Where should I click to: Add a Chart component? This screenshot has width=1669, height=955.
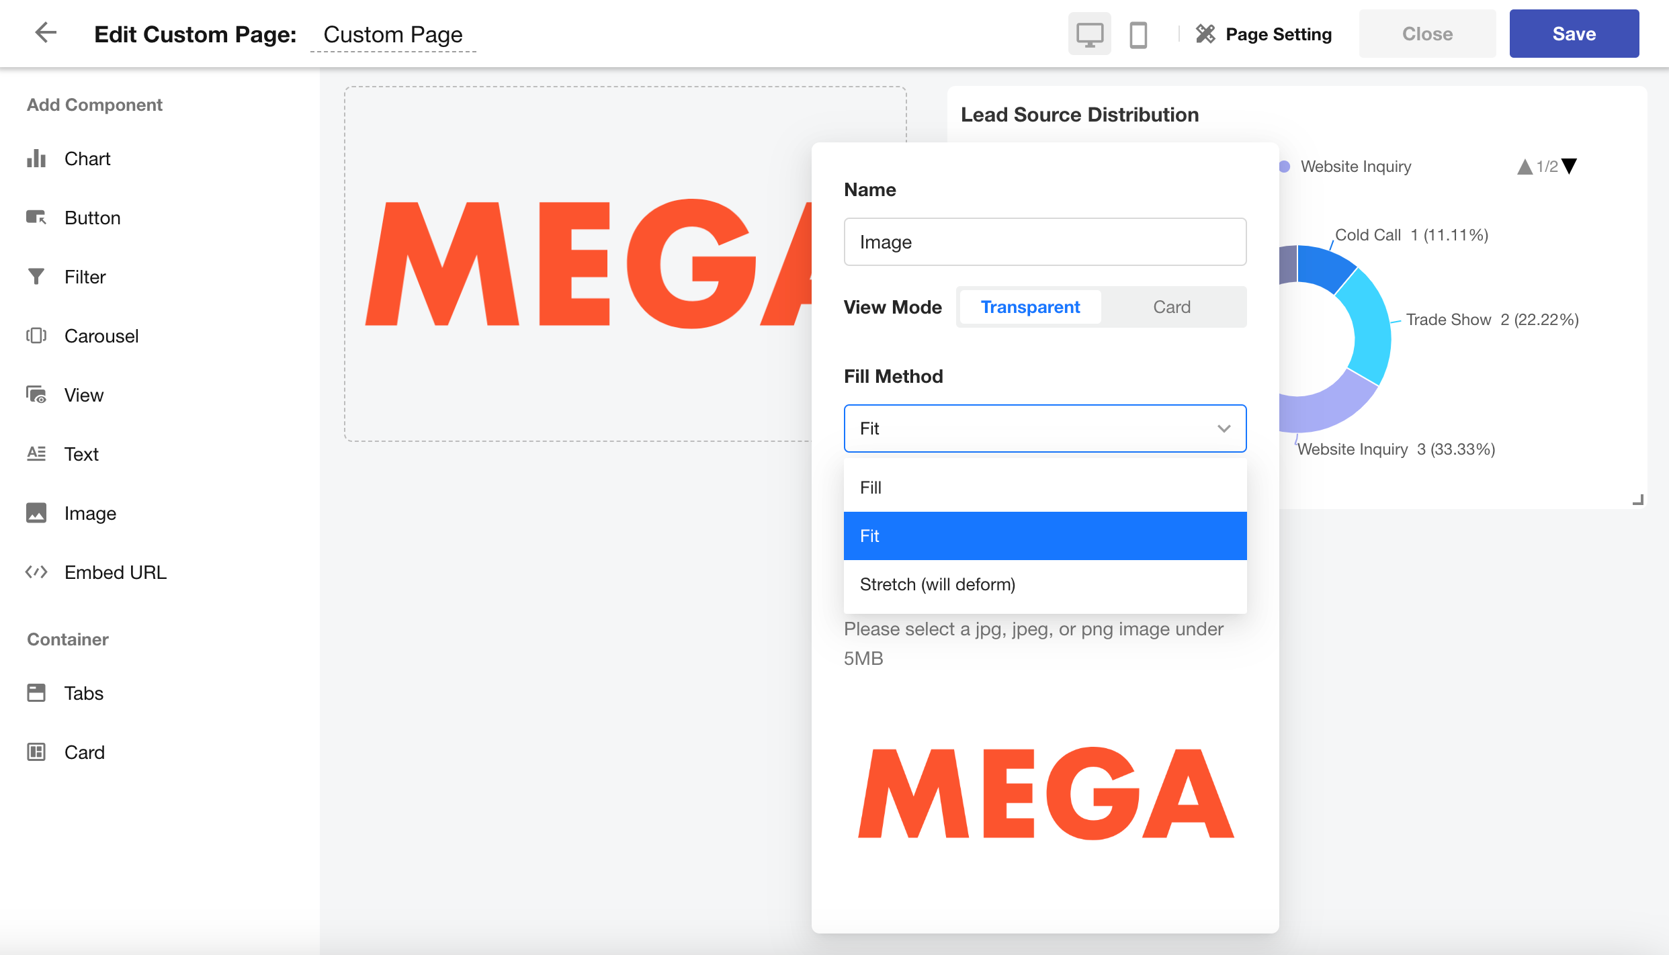click(87, 159)
